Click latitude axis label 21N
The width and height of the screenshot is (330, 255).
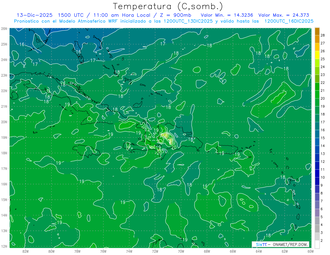coord(4,106)
